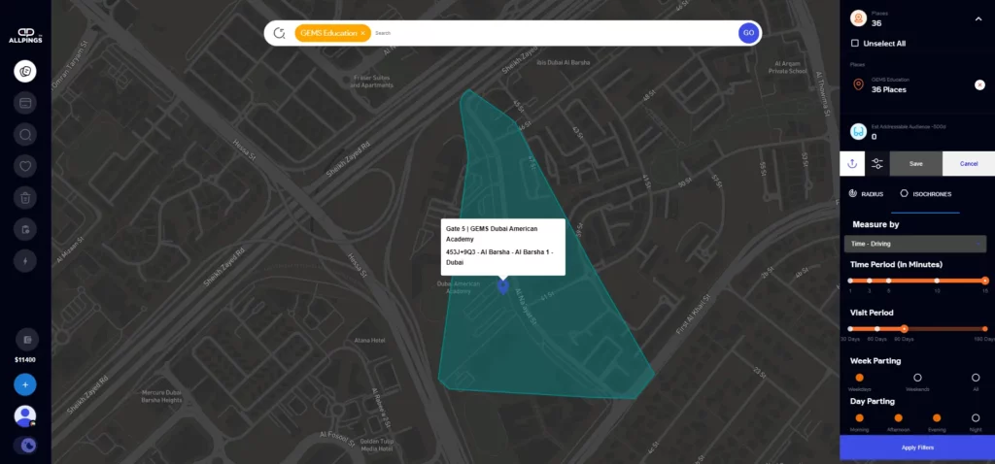Toggle Afternoon day parting
This screenshot has height=464, width=995.
tap(898, 417)
